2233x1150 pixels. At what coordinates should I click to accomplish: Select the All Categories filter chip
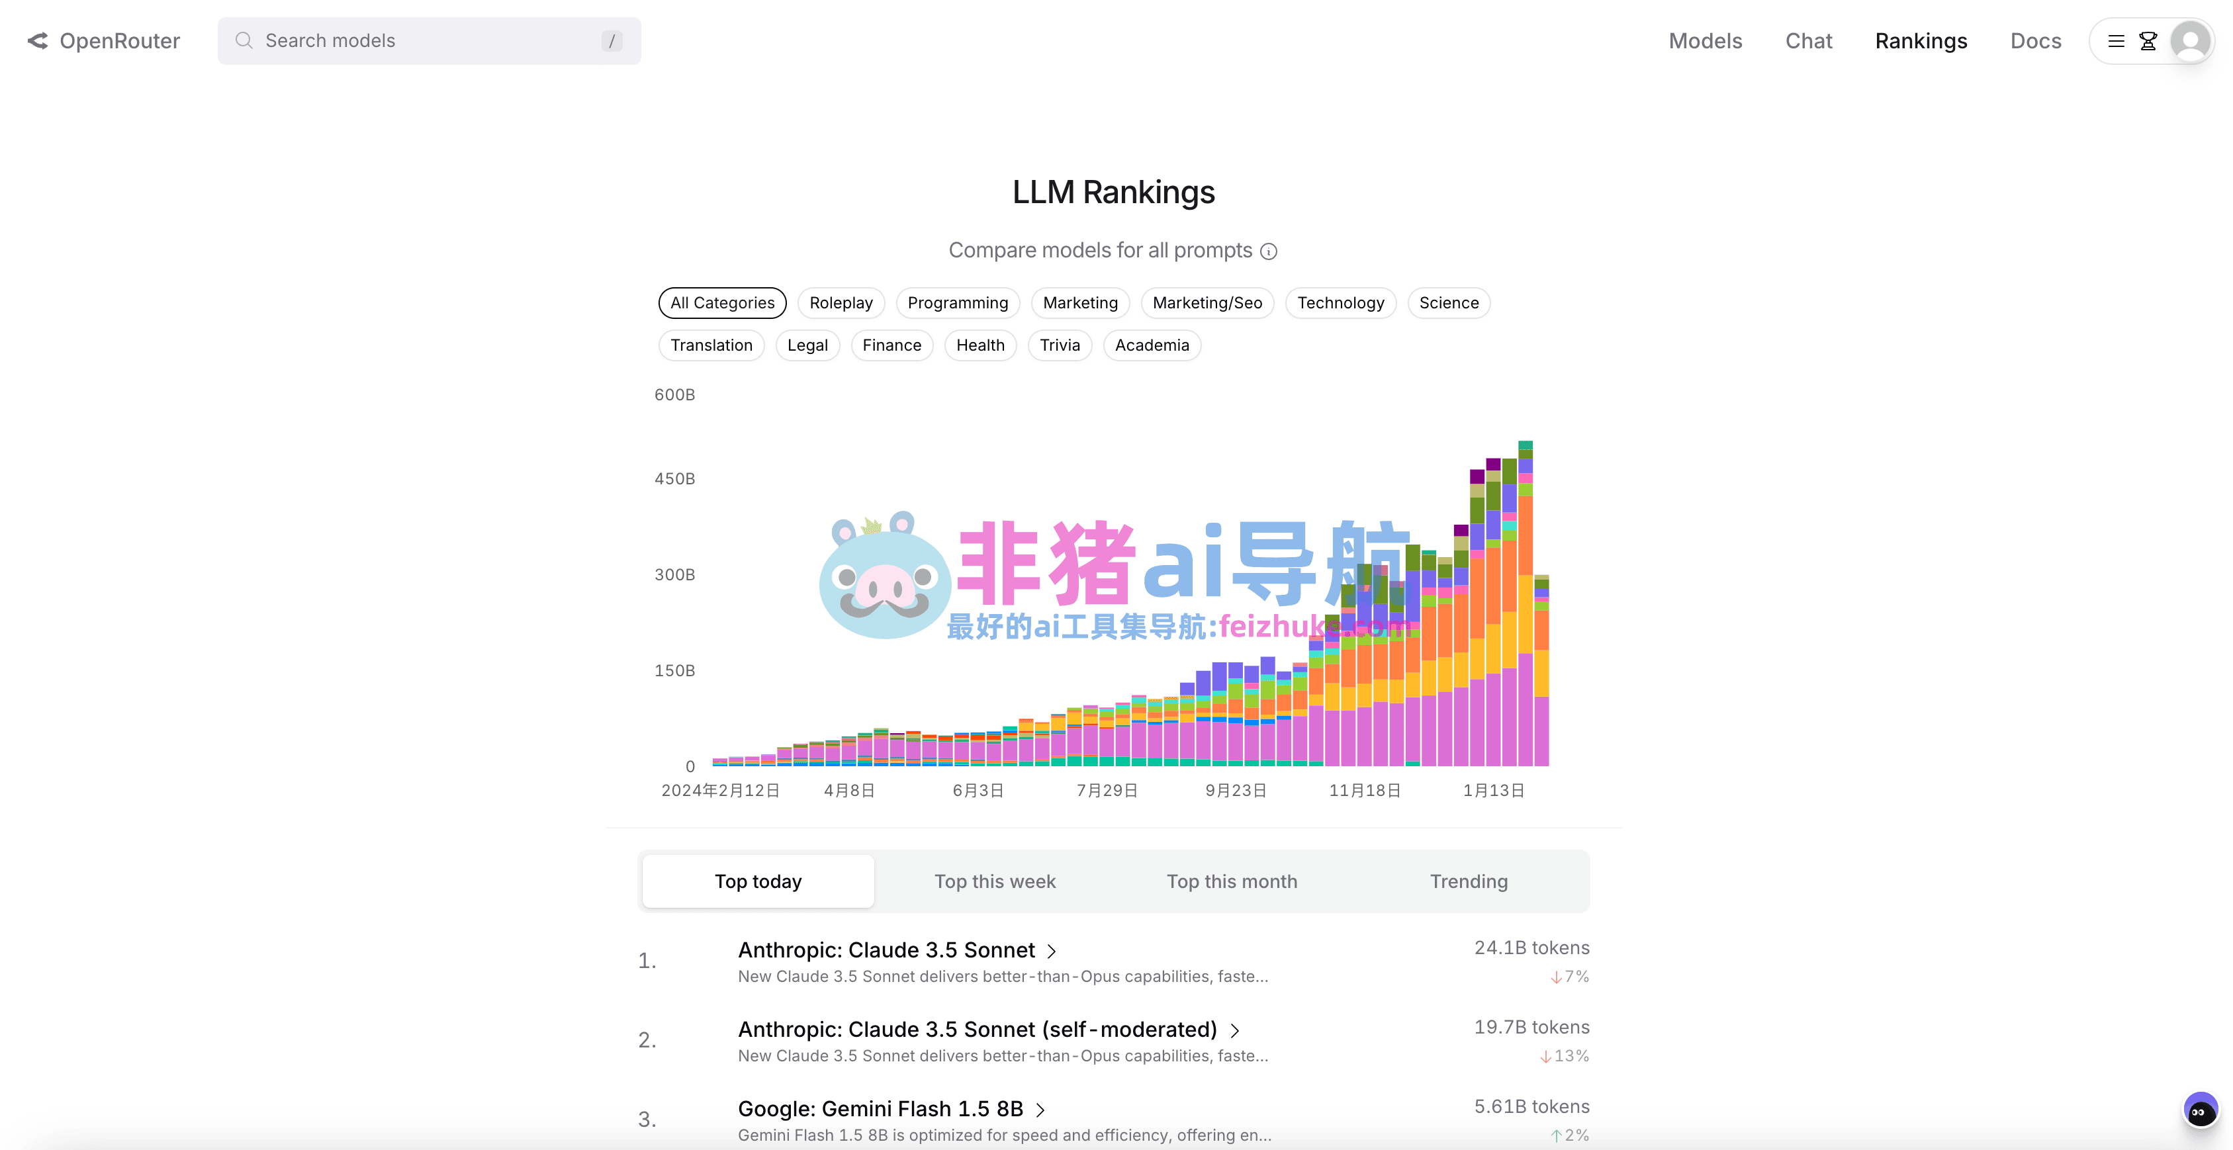tap(722, 302)
